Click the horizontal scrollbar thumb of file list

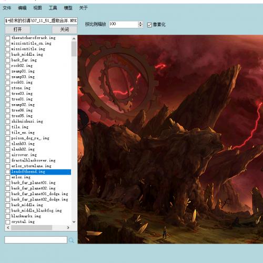coord(32,228)
